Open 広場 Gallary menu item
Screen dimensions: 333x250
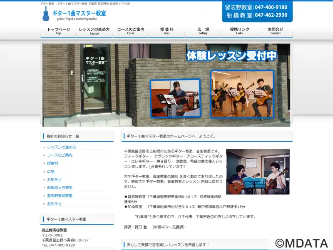[x=203, y=31]
